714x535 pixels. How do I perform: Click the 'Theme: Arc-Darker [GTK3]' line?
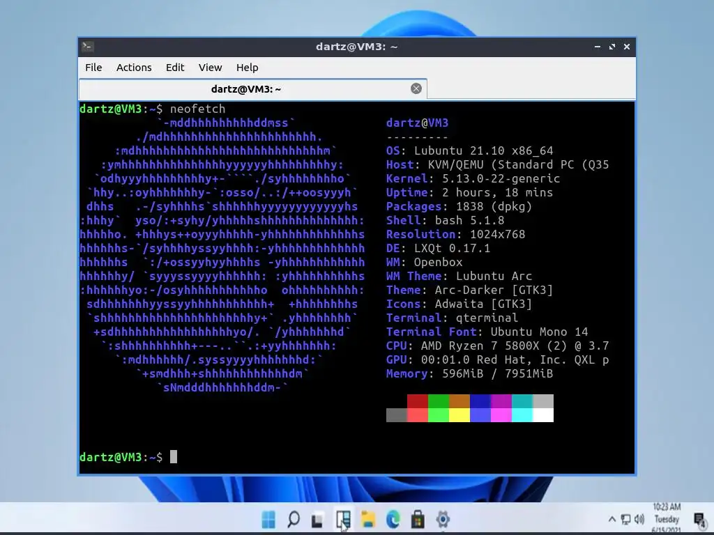click(469, 290)
